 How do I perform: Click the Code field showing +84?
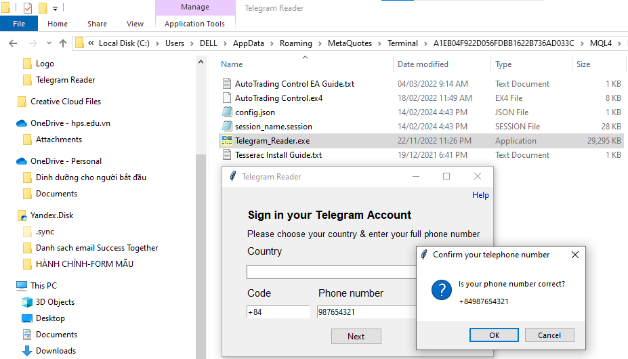coord(278,312)
